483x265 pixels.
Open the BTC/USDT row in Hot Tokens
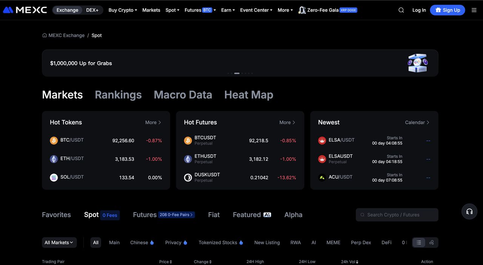click(x=106, y=140)
